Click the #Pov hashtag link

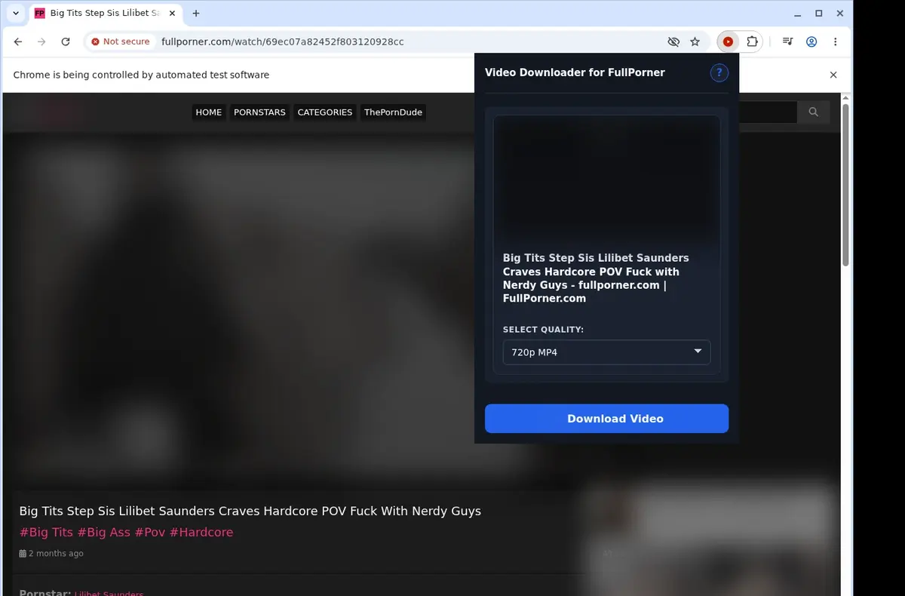149,532
